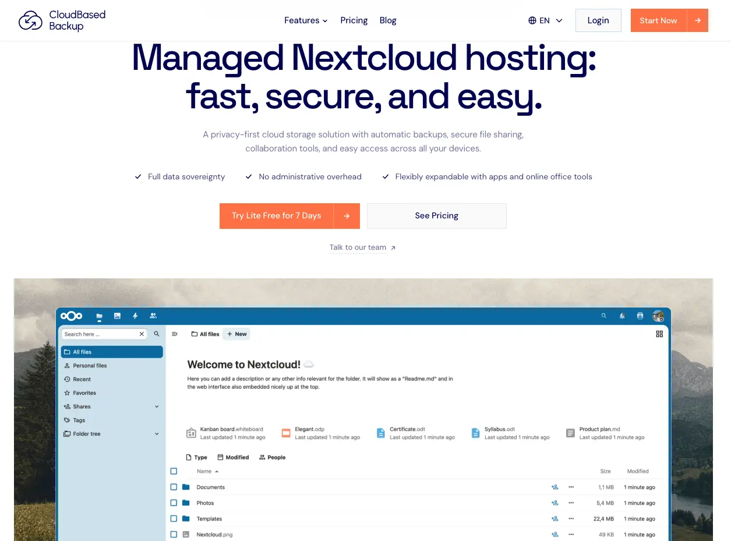731x541 pixels.
Task: Open the Nextcloud.png file name
Action: coord(214,534)
